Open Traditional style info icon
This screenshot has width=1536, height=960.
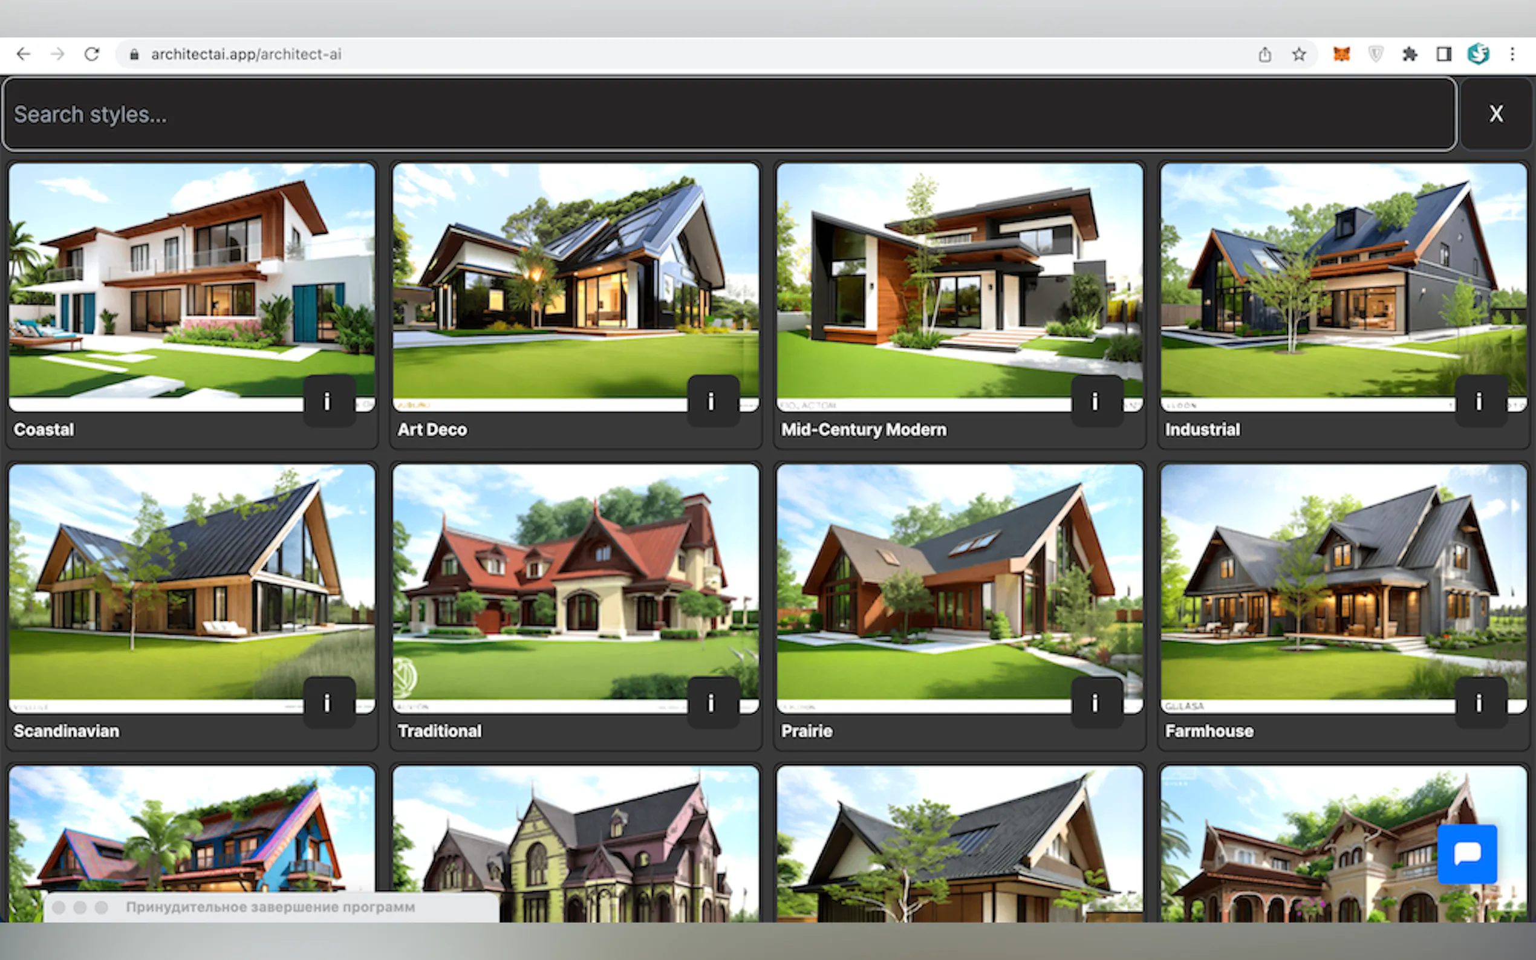pos(711,702)
